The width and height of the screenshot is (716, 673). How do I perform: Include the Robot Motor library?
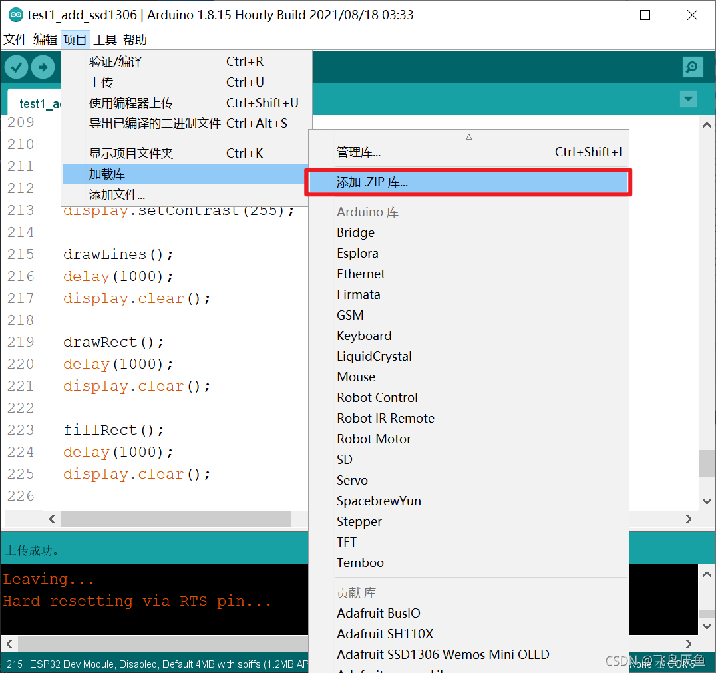[x=468, y=439]
